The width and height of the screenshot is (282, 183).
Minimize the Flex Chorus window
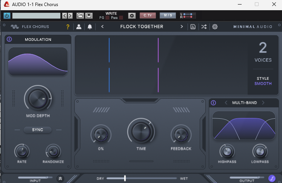coord(240,4)
